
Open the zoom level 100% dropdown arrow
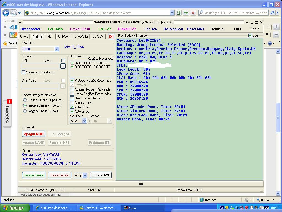273,200
